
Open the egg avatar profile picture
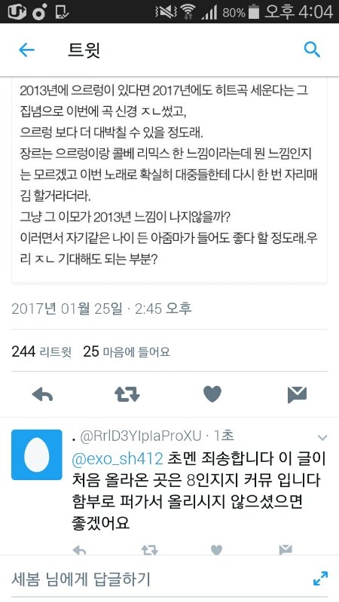pyautogui.click(x=37, y=455)
